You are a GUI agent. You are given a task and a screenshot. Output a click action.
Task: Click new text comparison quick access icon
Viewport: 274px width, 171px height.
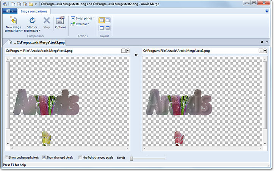13,4
